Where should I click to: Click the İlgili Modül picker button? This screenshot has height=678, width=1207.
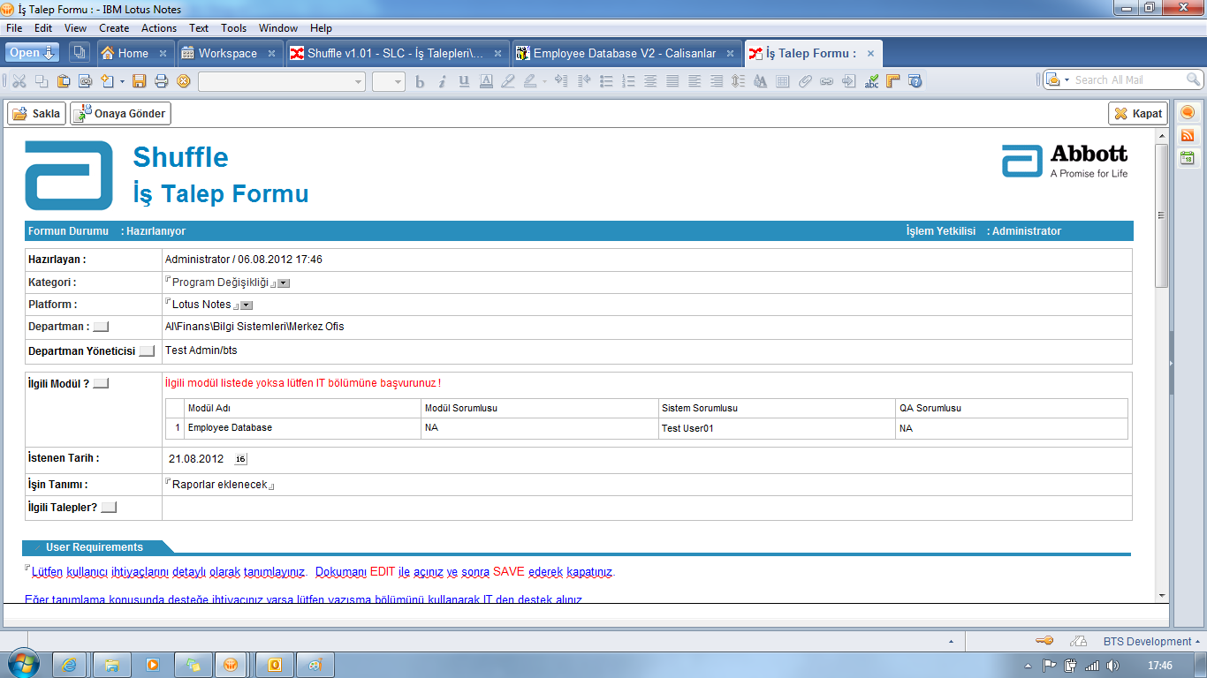click(x=101, y=383)
